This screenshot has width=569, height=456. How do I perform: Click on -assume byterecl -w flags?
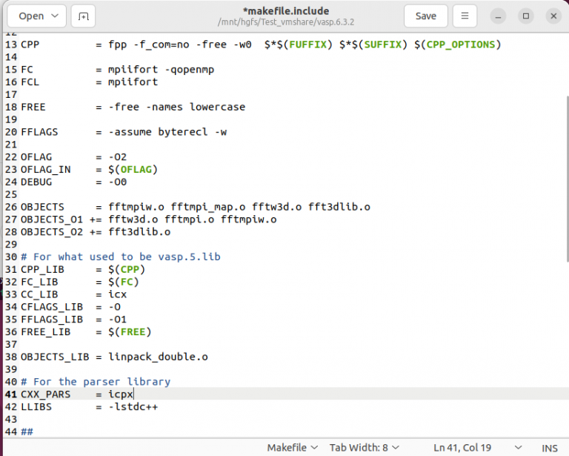click(x=167, y=132)
